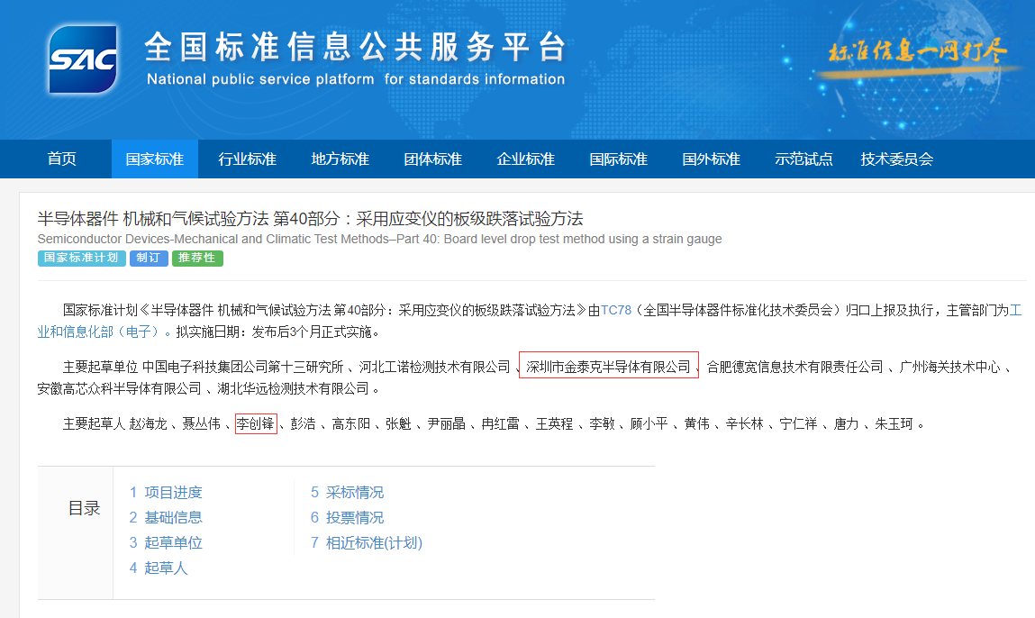Click 深圳市金泰克半导体有限公司 in drafting units
Viewport: 1035px width, 618px height.
[x=608, y=367]
